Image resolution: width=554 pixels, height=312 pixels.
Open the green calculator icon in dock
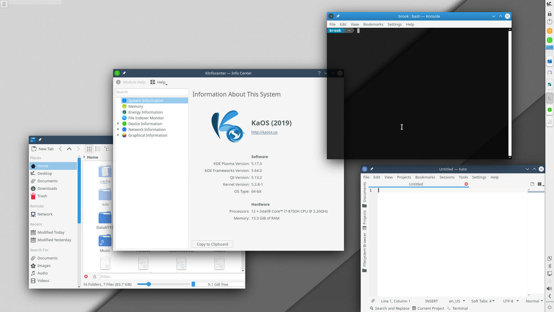click(549, 40)
